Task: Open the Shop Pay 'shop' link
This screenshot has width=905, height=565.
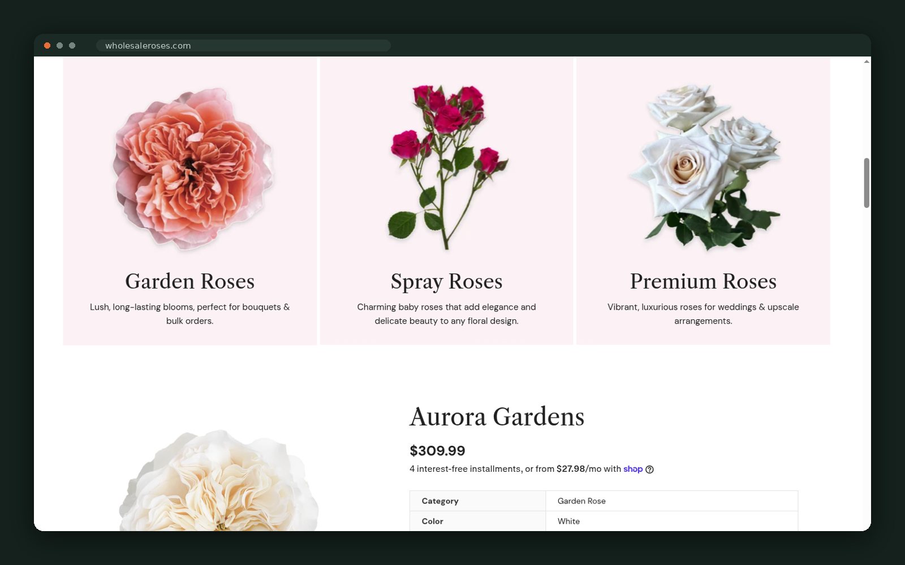Action: pyautogui.click(x=633, y=469)
